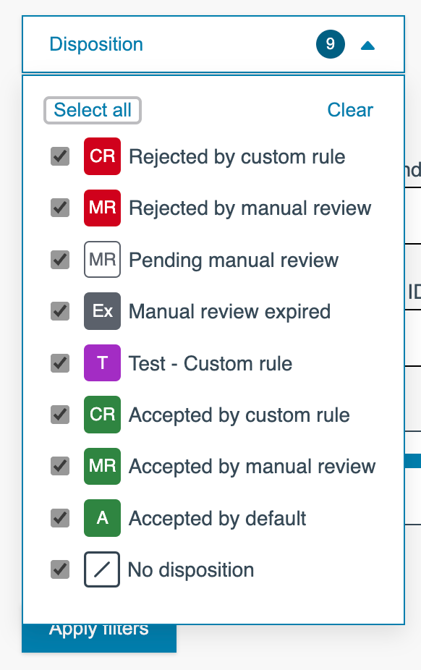Click the red MR rejected manual review badge
The height and width of the screenshot is (670, 421).
click(102, 208)
